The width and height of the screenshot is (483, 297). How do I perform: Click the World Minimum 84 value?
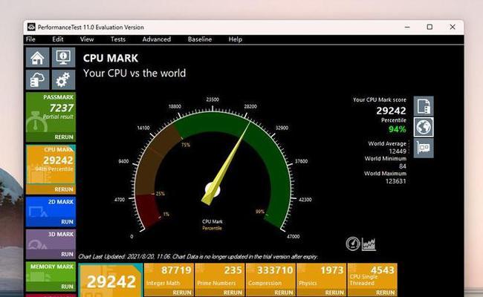click(403, 166)
